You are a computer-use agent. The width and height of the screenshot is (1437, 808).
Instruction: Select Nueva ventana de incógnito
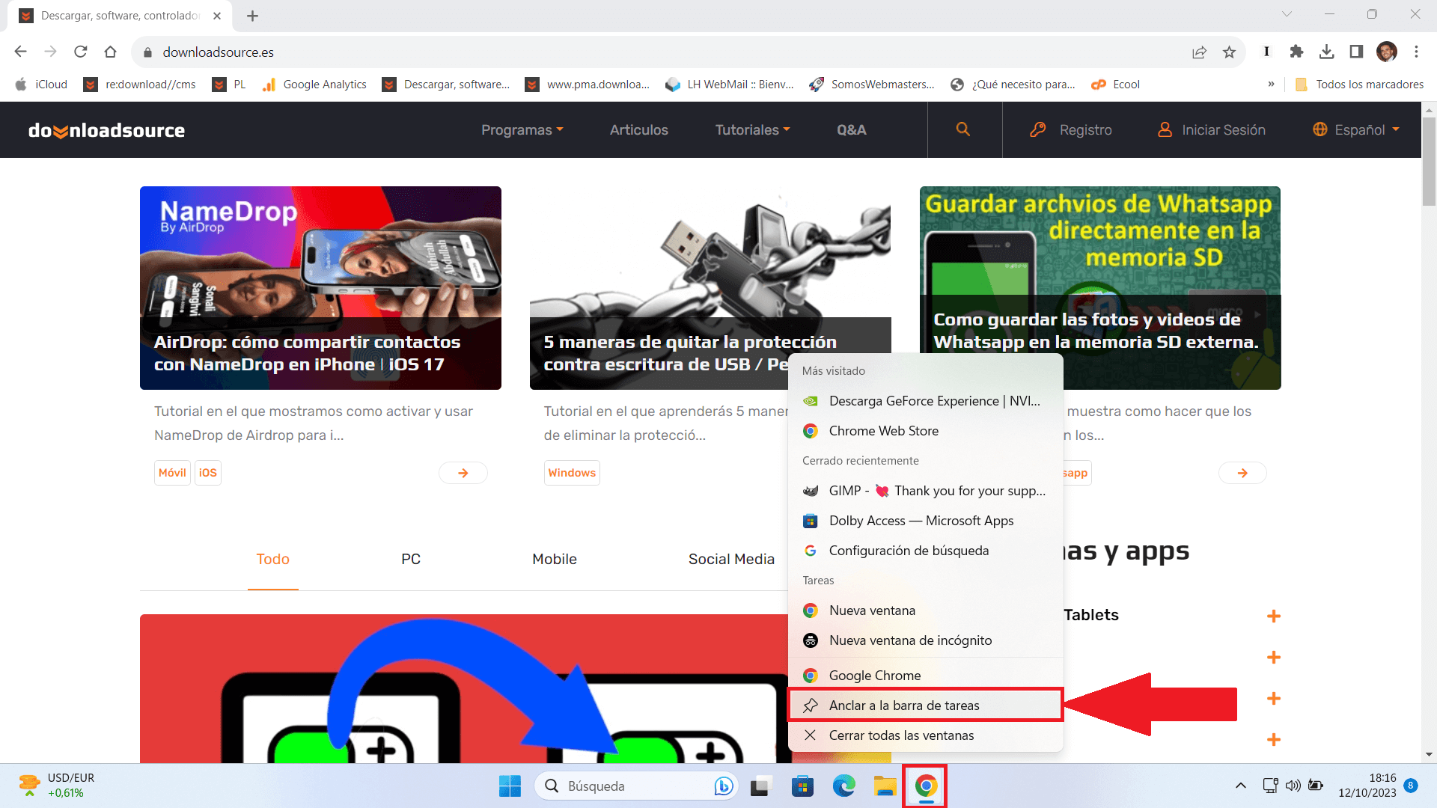pos(926,640)
